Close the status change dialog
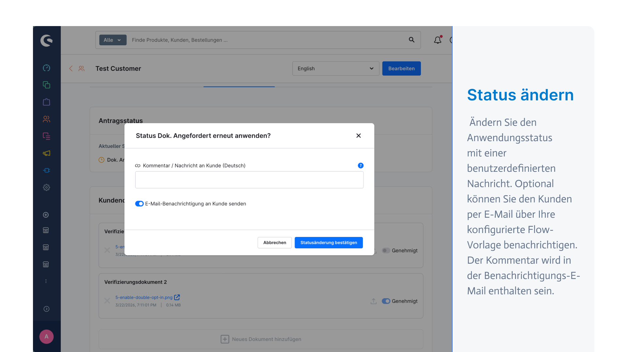Image resolution: width=627 pixels, height=352 pixels. coord(359,136)
